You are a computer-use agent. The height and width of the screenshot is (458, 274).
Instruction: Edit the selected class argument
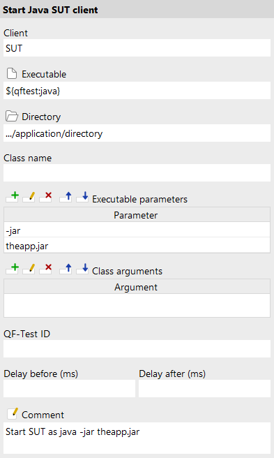[29, 269]
